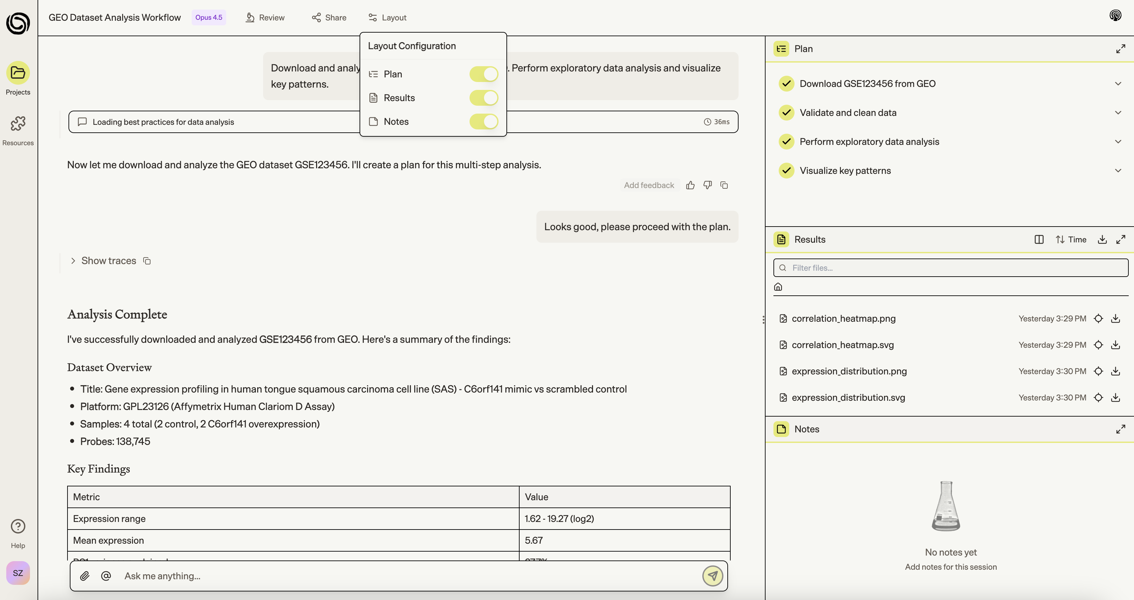
Task: Expand the Visualize key patterns step
Action: (x=1119, y=170)
